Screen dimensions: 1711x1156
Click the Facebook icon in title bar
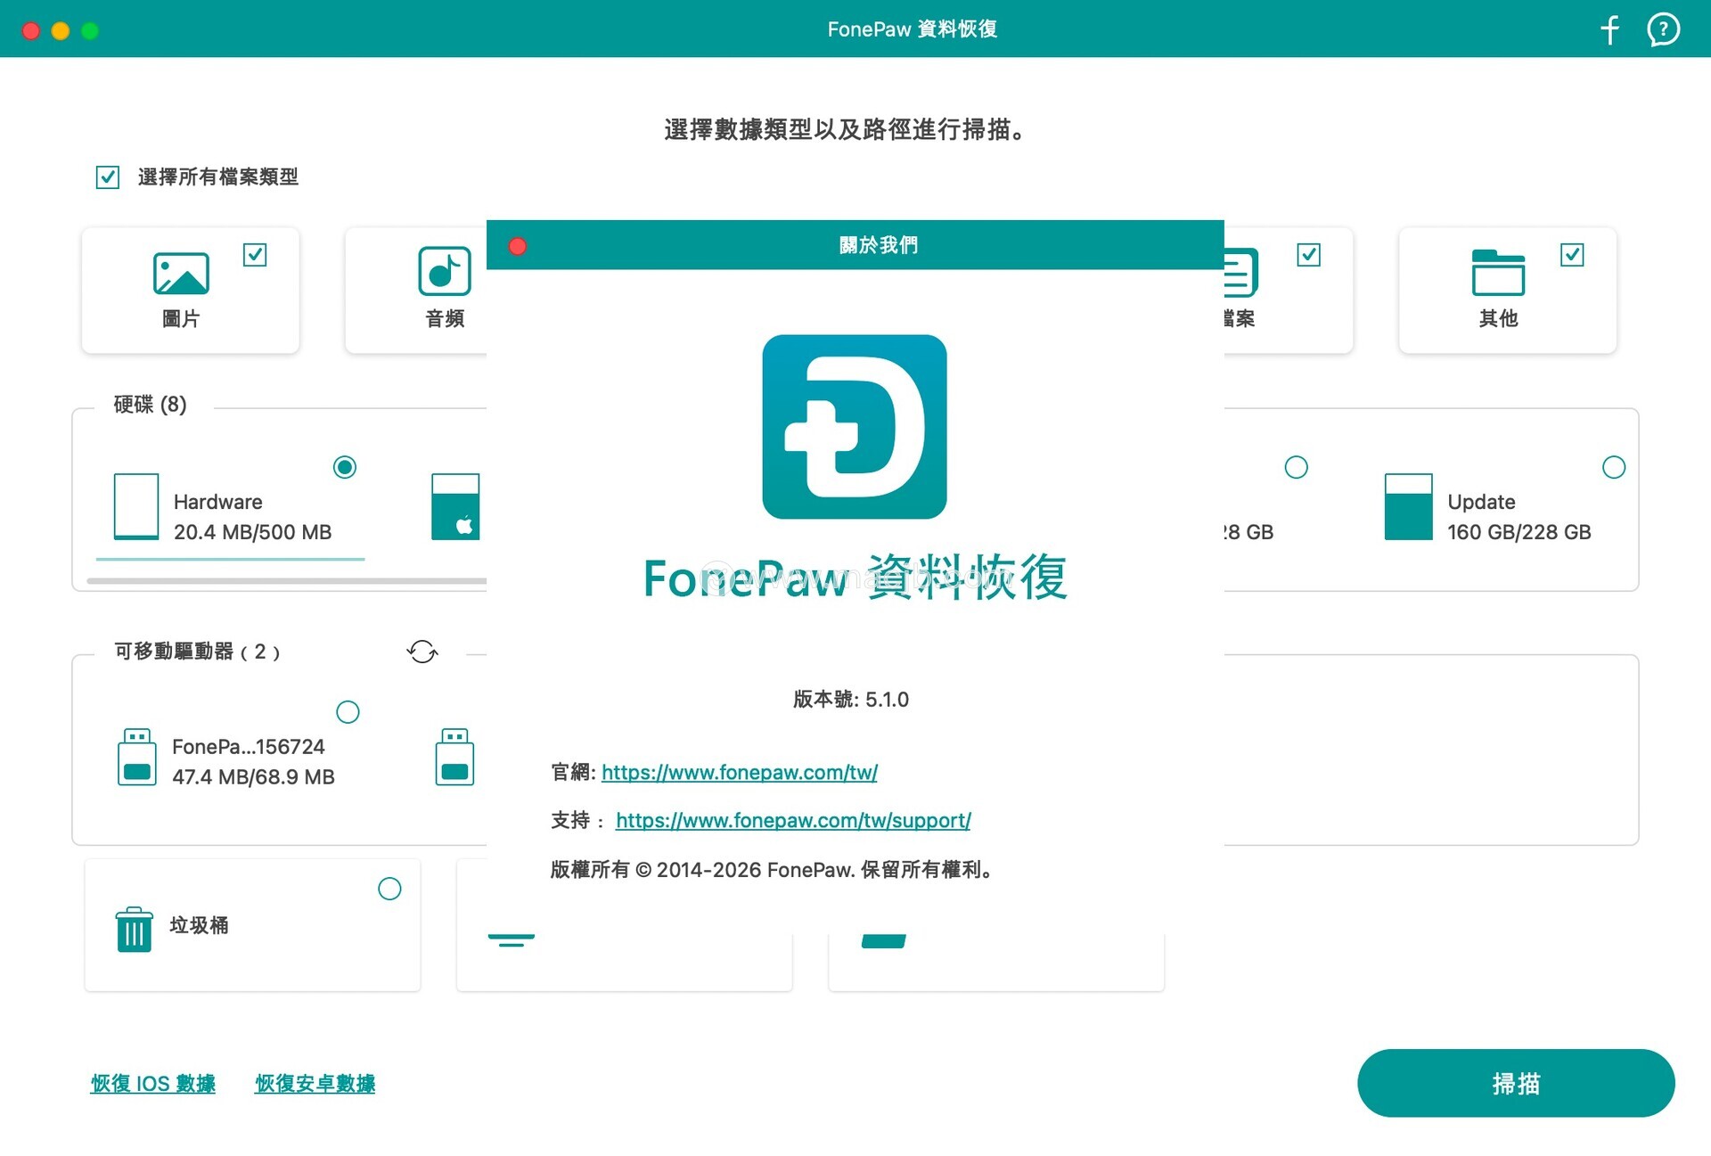[x=1609, y=29]
